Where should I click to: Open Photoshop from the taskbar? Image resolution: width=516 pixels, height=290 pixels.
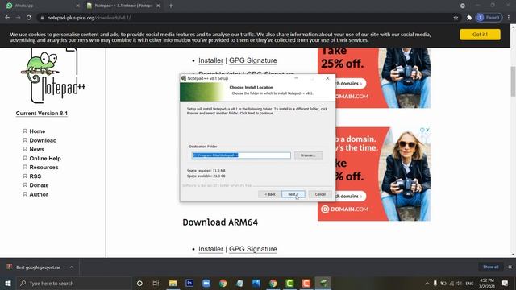point(189,283)
